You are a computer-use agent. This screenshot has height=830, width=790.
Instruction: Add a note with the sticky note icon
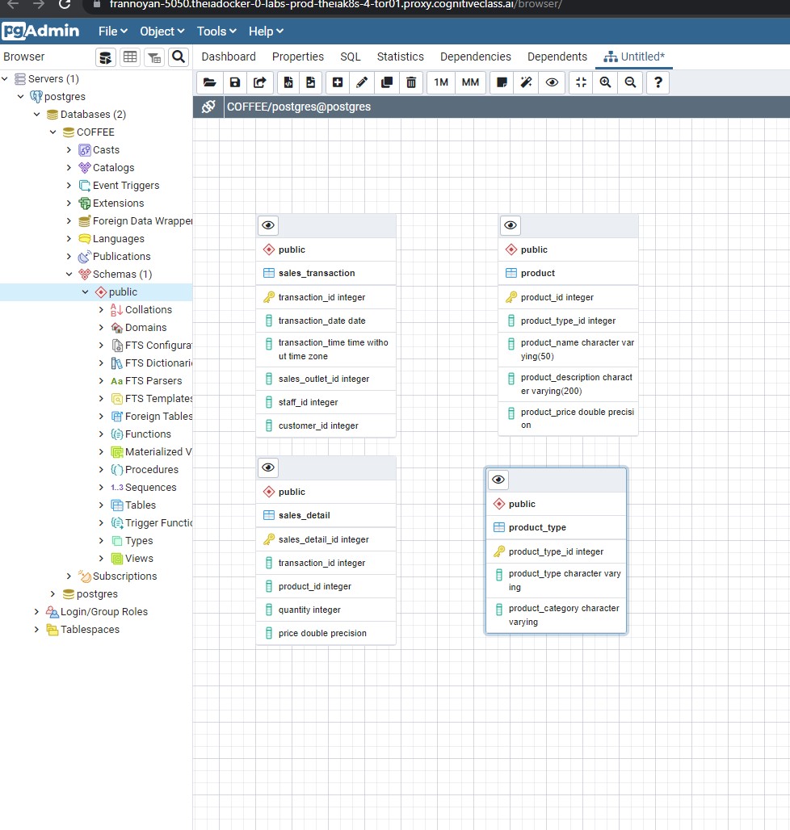pyautogui.click(x=502, y=82)
